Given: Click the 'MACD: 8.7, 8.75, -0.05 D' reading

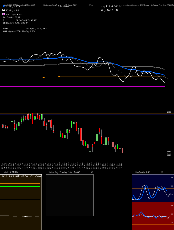Looking at the screenshot, I should point(15,23).
